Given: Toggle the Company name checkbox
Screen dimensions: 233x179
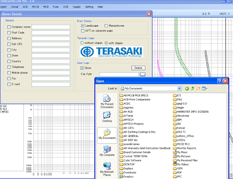Looking at the screenshot, I should (9, 27).
